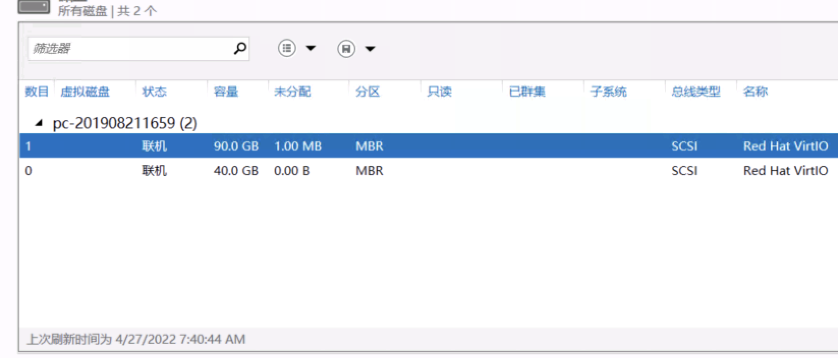Open the save query icon
This screenshot has height=358, width=838.
(x=346, y=49)
